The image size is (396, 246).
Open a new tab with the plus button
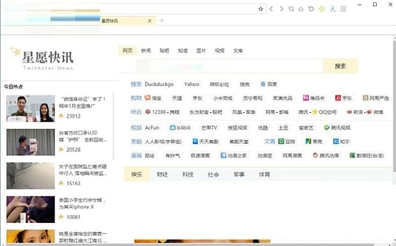pos(162,20)
